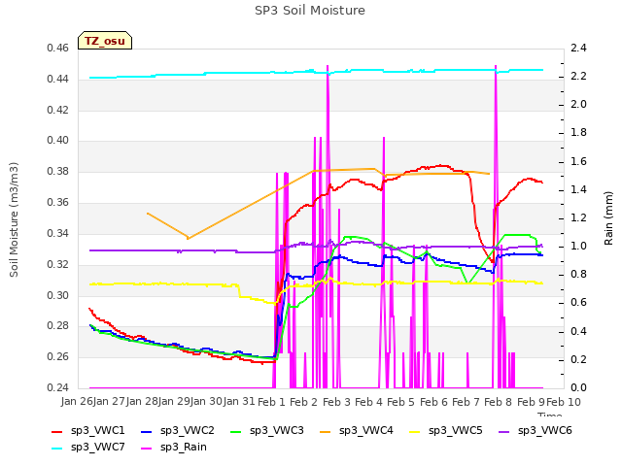Click the Jan 31 date tick label
This screenshot has height=466, width=622.
tap(239, 402)
